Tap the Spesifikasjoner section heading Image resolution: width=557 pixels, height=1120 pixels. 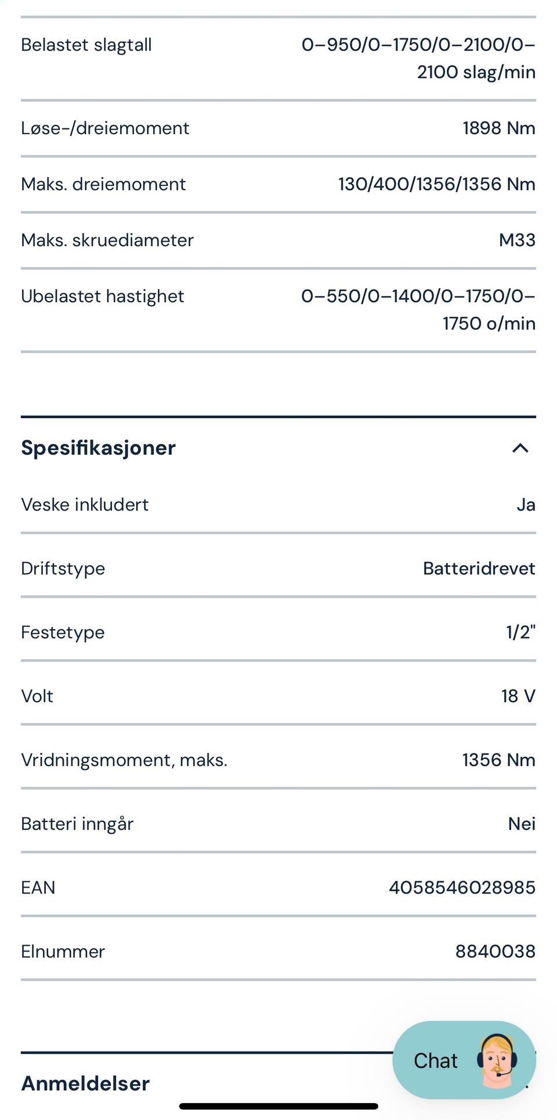(x=98, y=448)
